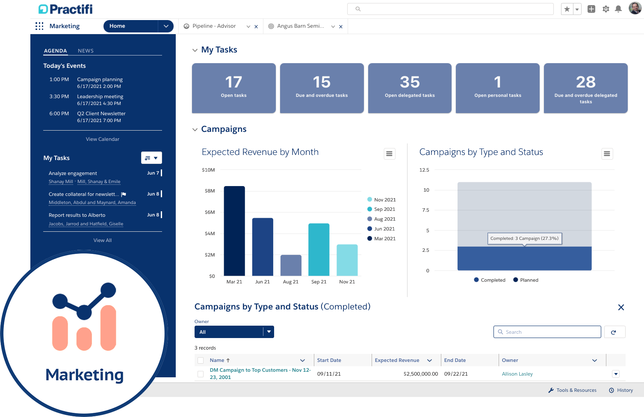Select the header checkbox to choose all records

click(200, 360)
